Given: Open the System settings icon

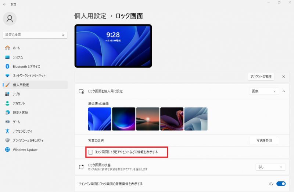Looking at the screenshot, I should click(x=7, y=57).
